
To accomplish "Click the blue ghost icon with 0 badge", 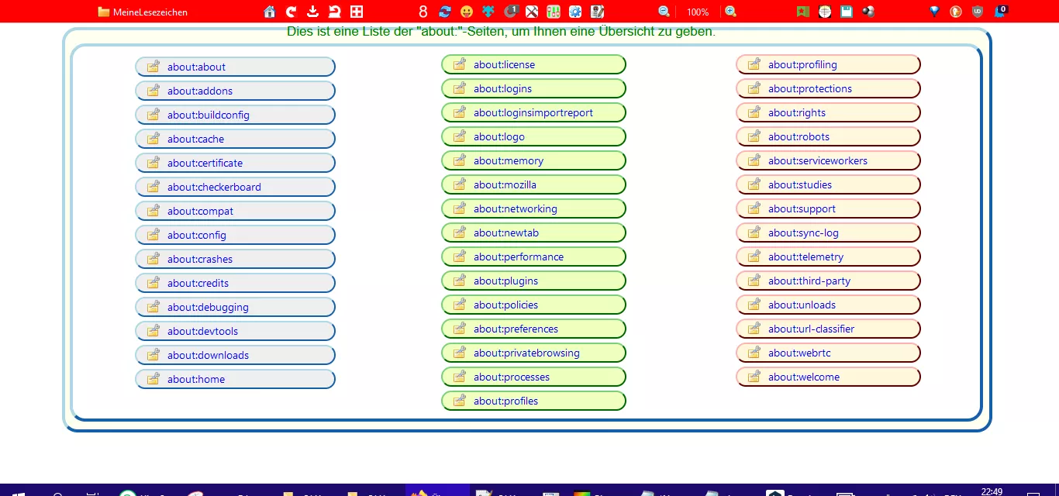I will [1001, 12].
